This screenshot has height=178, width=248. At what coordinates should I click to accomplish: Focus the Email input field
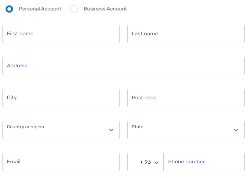[61, 162]
